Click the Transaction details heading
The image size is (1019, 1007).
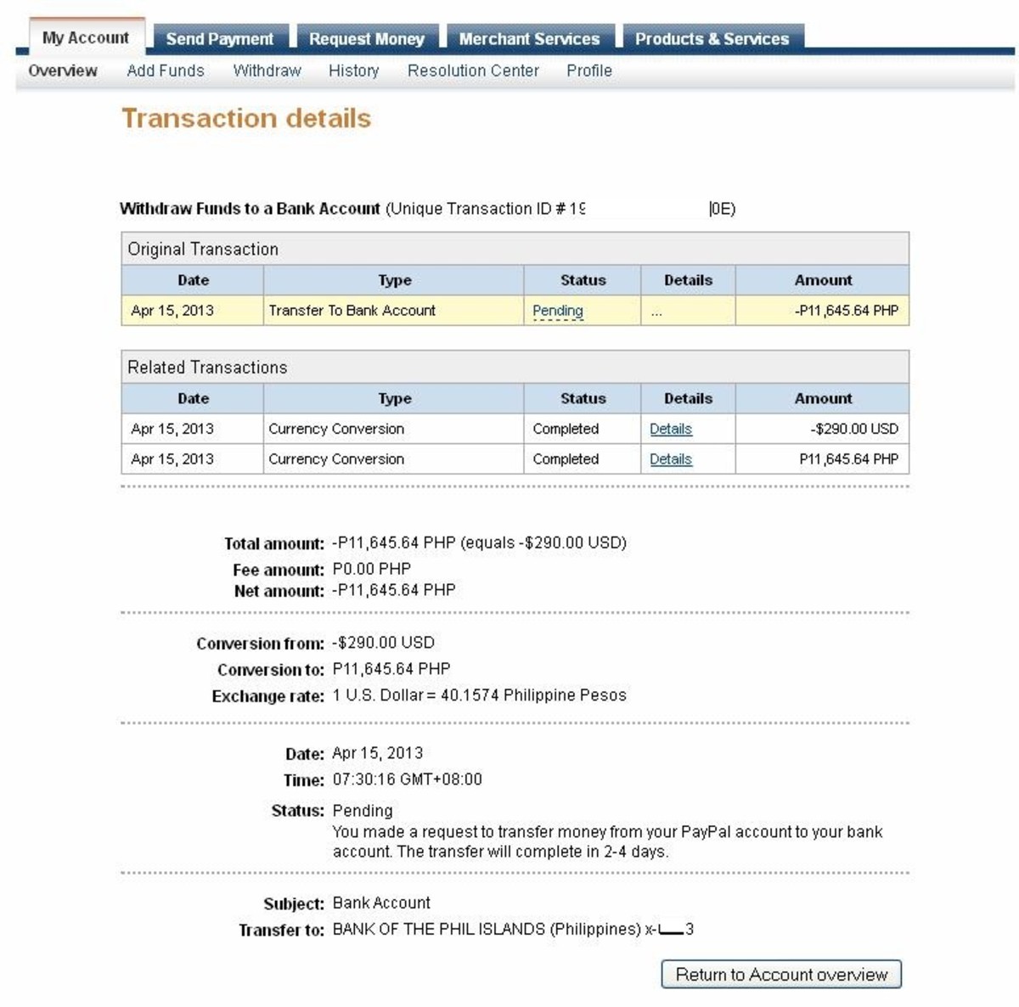click(246, 118)
